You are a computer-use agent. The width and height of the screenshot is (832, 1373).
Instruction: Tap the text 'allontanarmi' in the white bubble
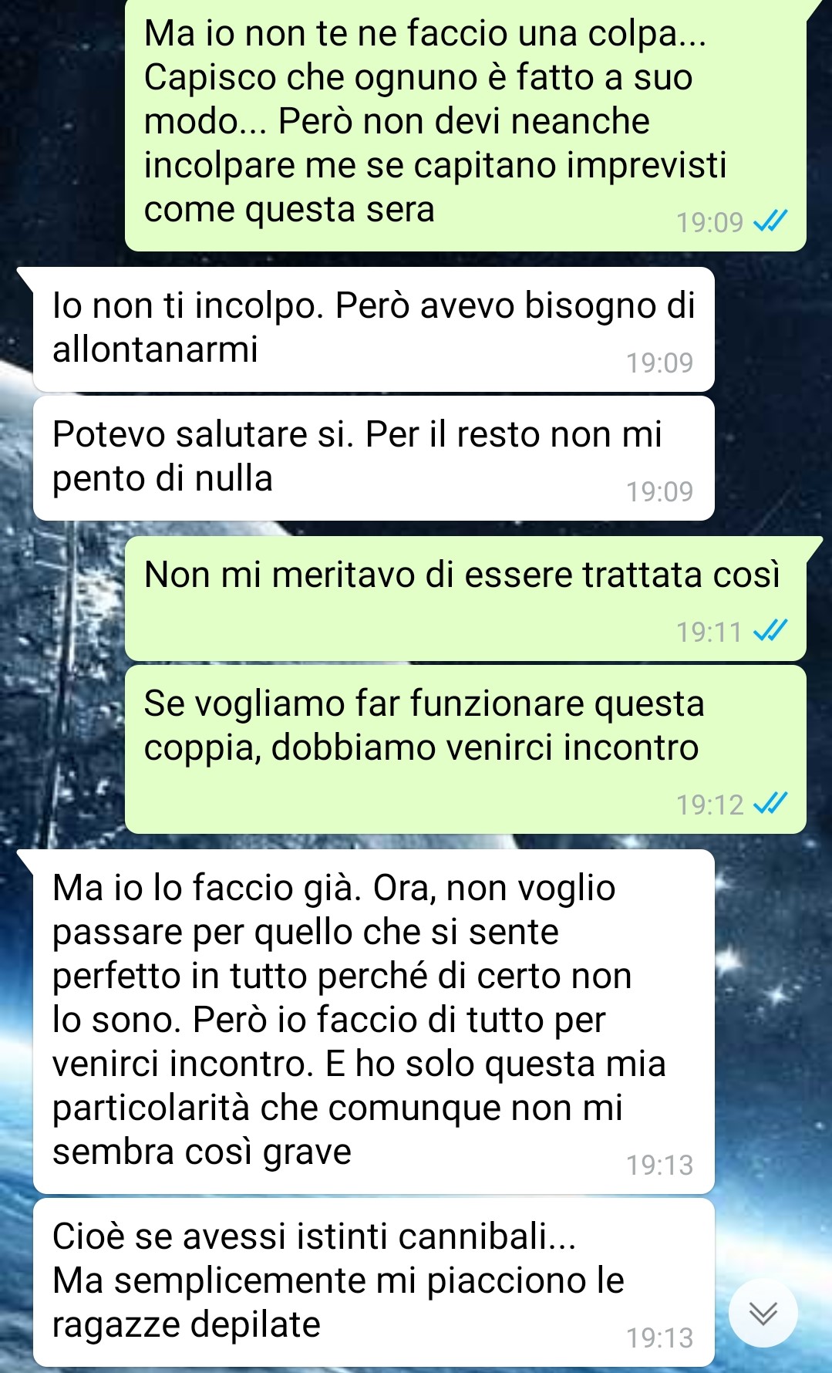coord(155,349)
